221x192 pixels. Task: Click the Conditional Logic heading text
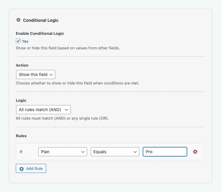41,20
